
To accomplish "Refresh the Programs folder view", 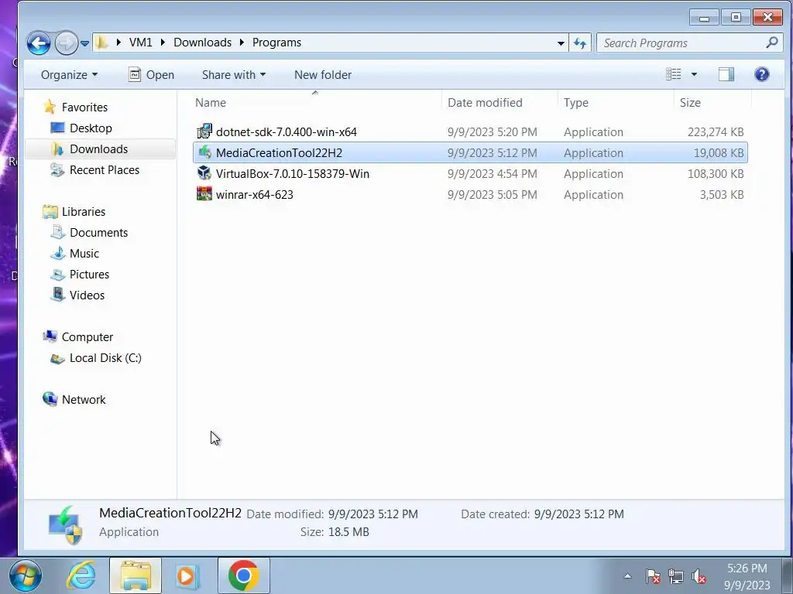I will click(580, 43).
